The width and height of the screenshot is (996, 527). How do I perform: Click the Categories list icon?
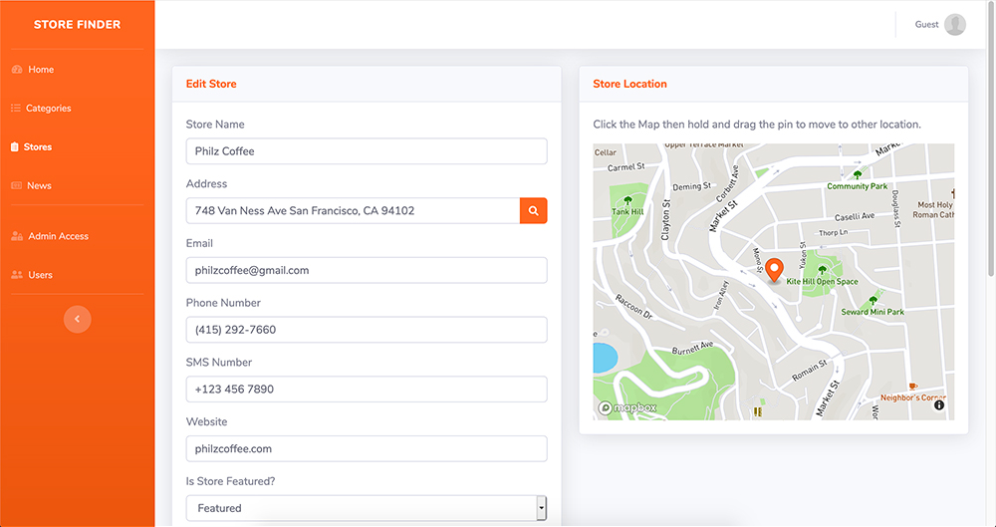[16, 108]
